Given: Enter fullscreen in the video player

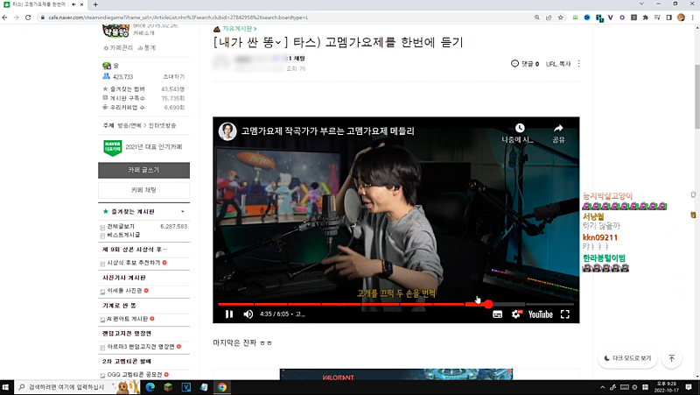Looking at the screenshot, I should [x=564, y=314].
